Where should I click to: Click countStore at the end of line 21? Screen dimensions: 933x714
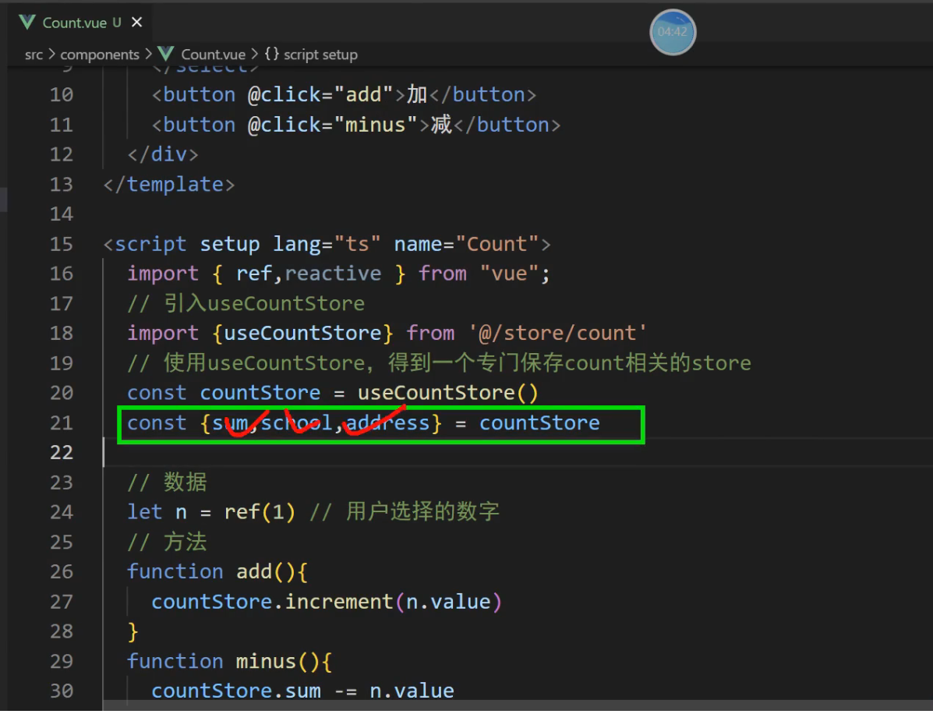tap(539, 423)
